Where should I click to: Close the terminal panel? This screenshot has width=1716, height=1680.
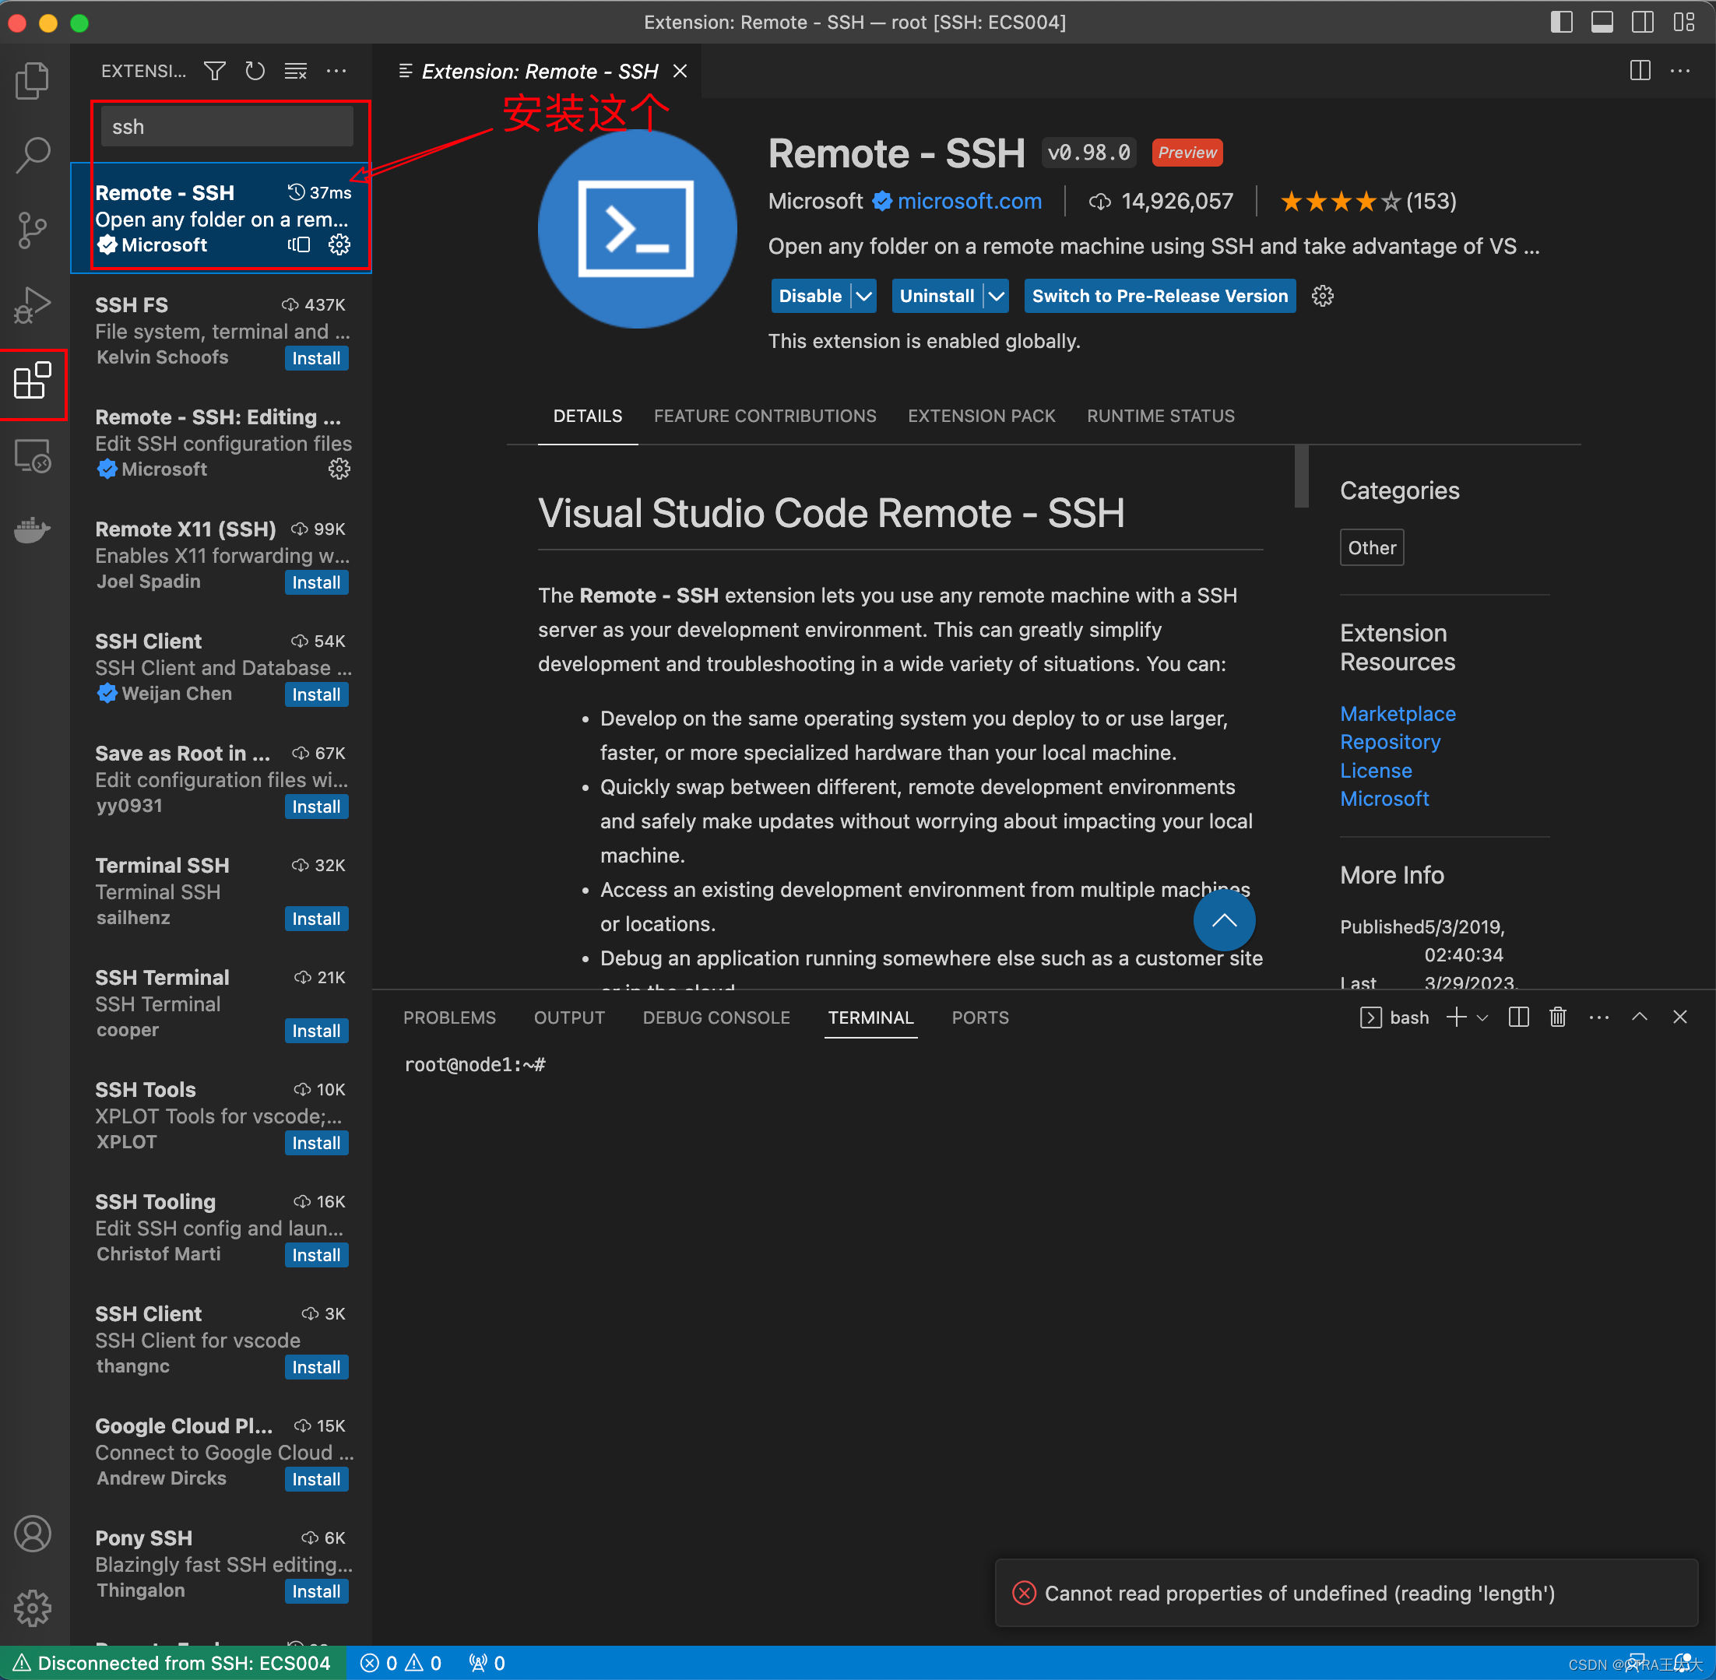point(1680,1017)
